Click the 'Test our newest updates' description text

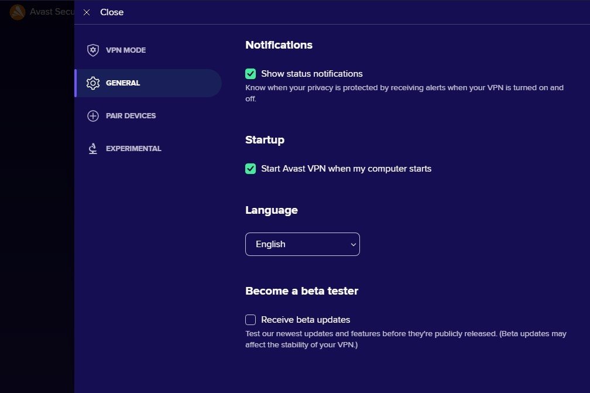point(406,339)
